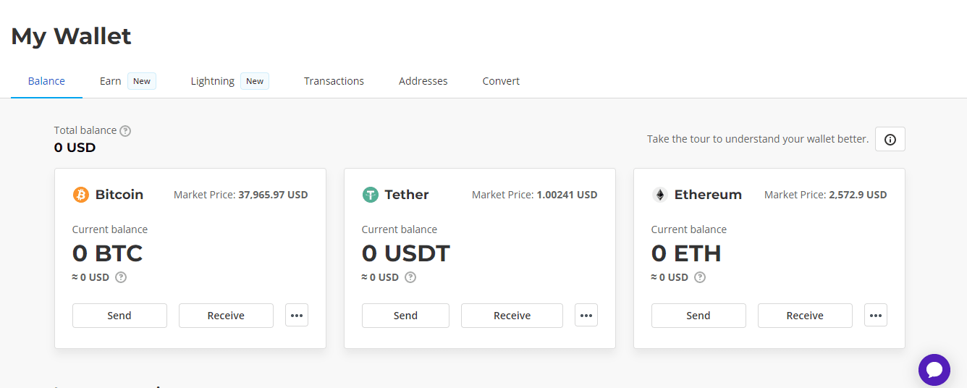
Task: Switch to the Earn tab
Action: [111, 81]
